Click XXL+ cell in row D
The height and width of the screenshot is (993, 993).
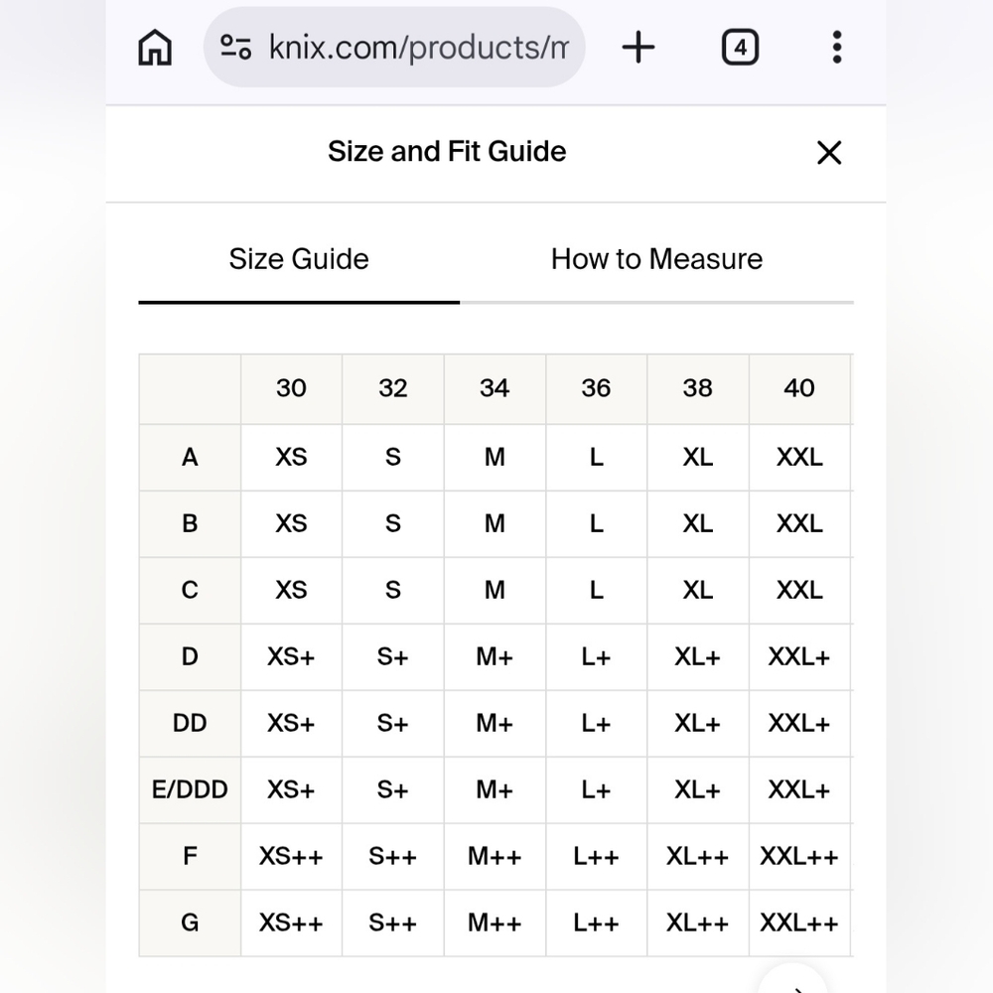click(x=799, y=656)
